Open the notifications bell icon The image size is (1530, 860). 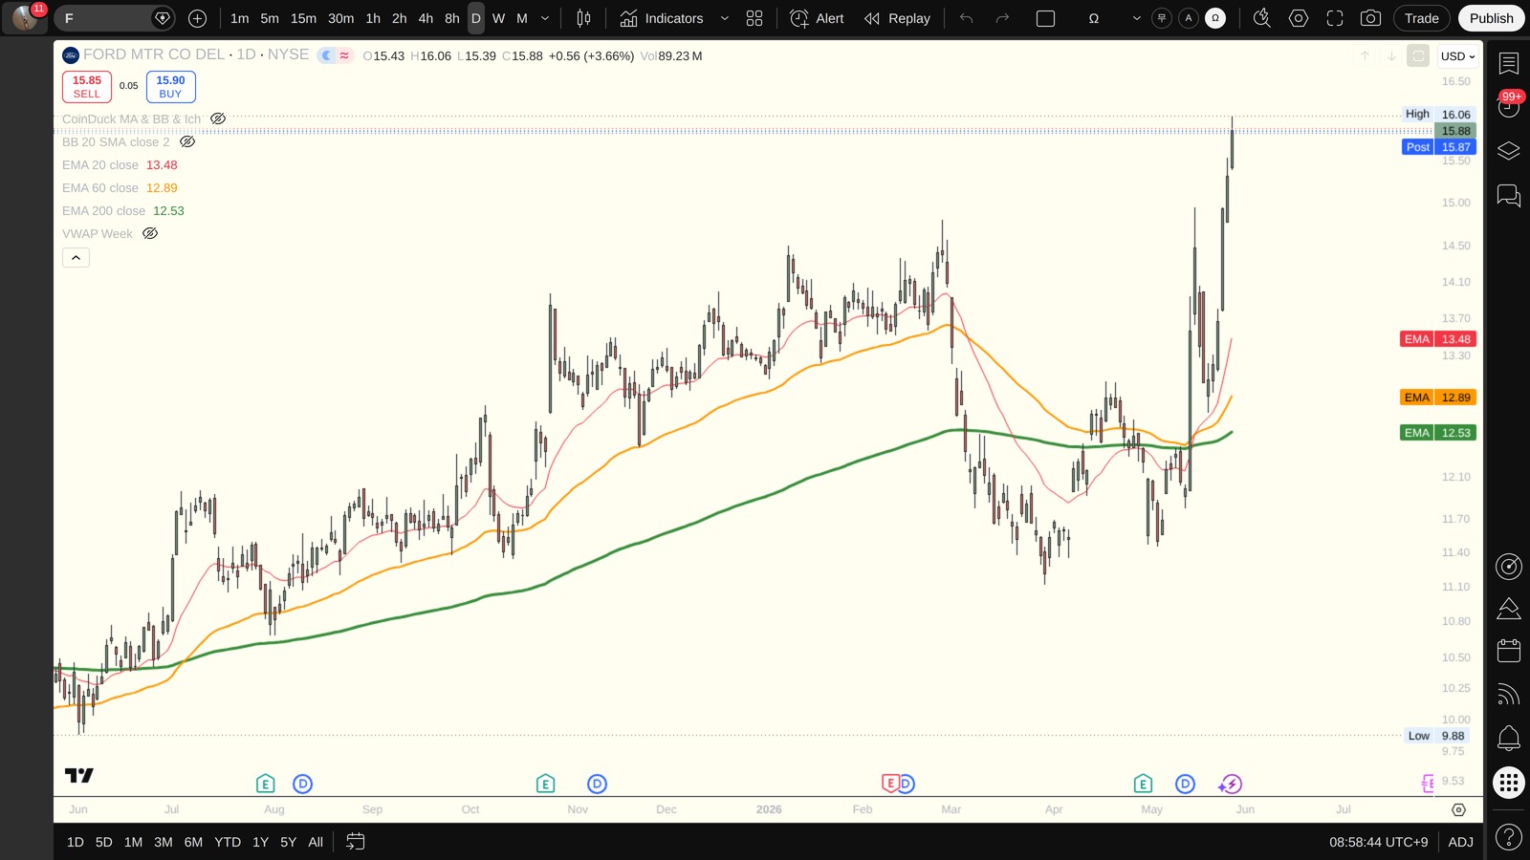point(1509,738)
